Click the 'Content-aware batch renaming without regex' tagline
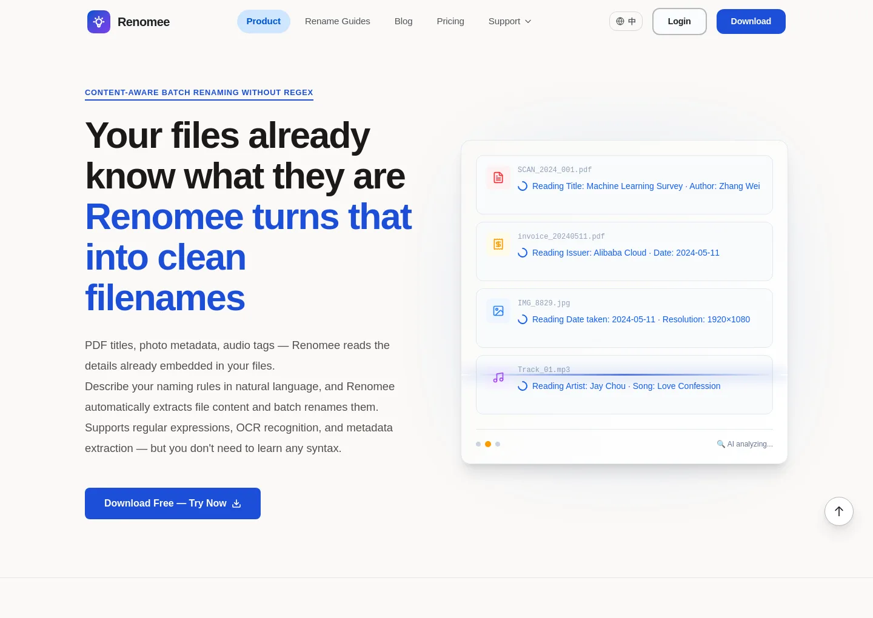 (x=199, y=93)
